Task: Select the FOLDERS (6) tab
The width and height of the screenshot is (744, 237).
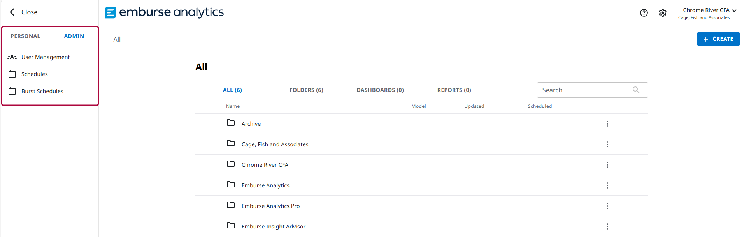Action: tap(306, 90)
